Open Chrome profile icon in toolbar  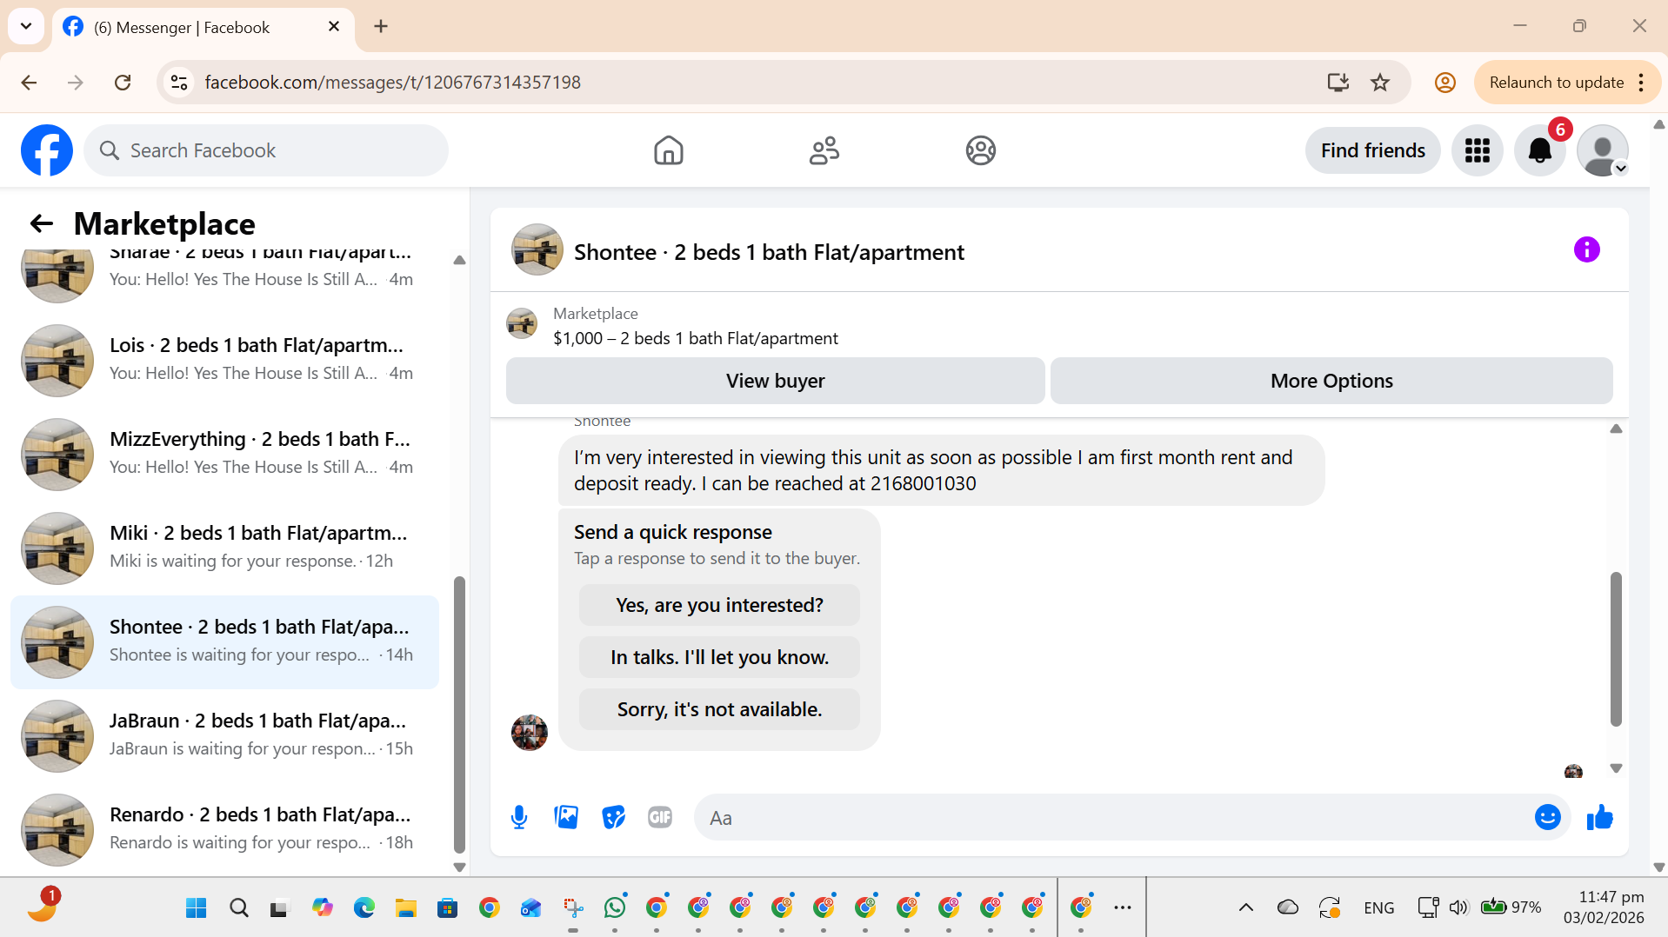pos(1444,83)
